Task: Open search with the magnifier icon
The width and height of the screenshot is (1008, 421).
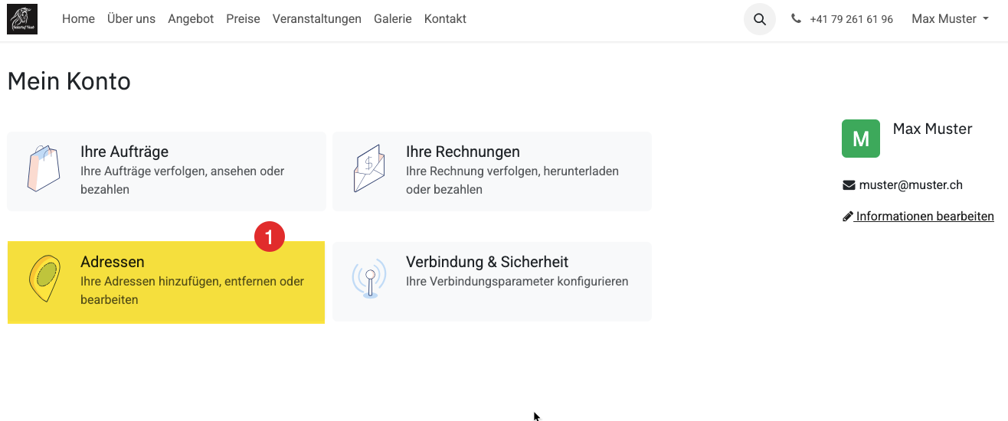Action: point(759,19)
